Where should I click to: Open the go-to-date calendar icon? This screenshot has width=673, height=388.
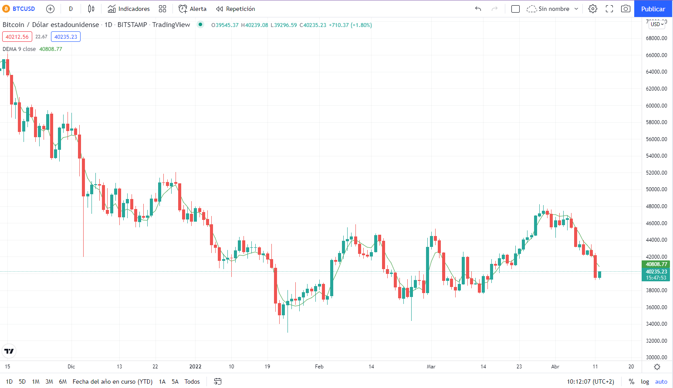217,381
